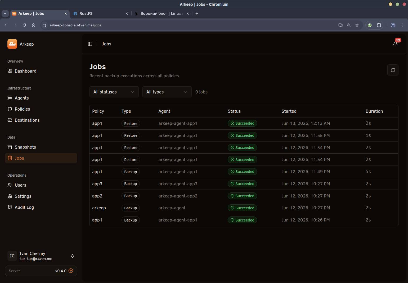The width and height of the screenshot is (408, 283).
Task: Open the notifications bell with 15 badge
Action: [395, 44]
